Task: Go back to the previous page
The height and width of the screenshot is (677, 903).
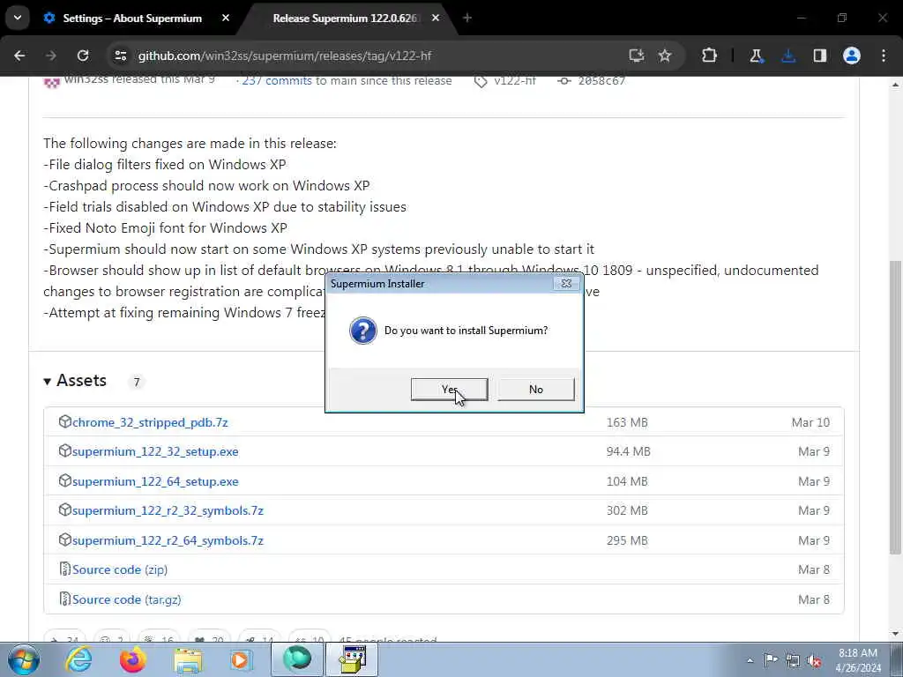Action: pyautogui.click(x=19, y=56)
